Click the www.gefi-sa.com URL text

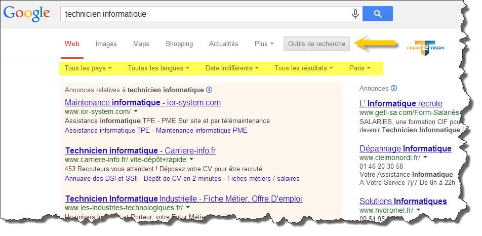coord(409,112)
